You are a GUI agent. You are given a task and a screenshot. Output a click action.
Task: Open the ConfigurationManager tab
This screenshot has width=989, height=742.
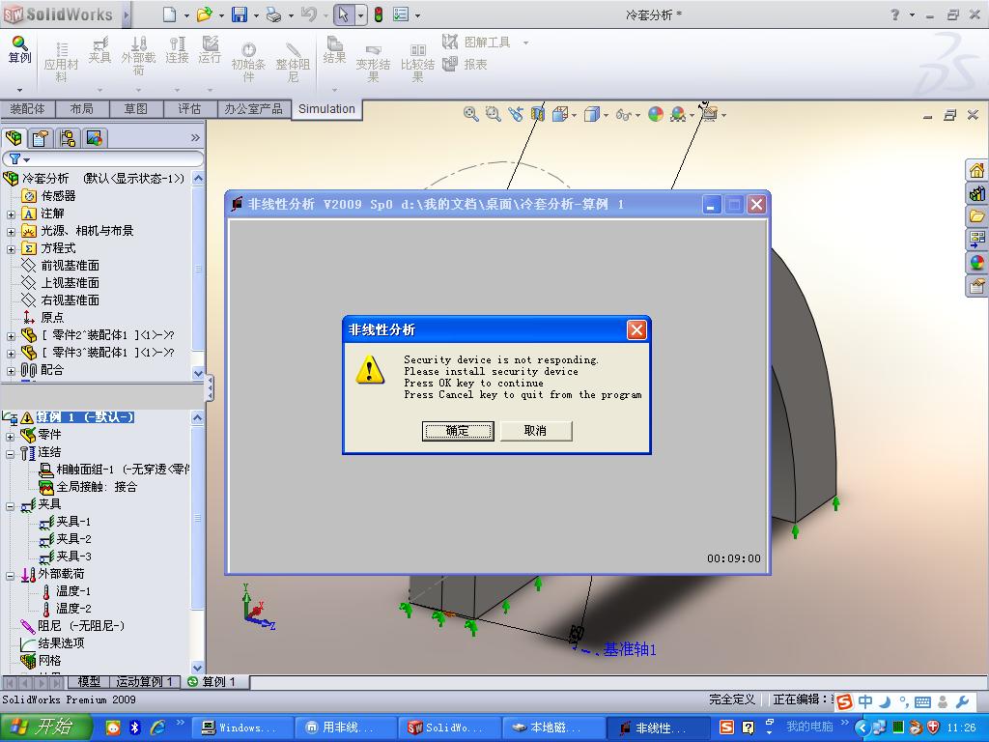pos(68,137)
